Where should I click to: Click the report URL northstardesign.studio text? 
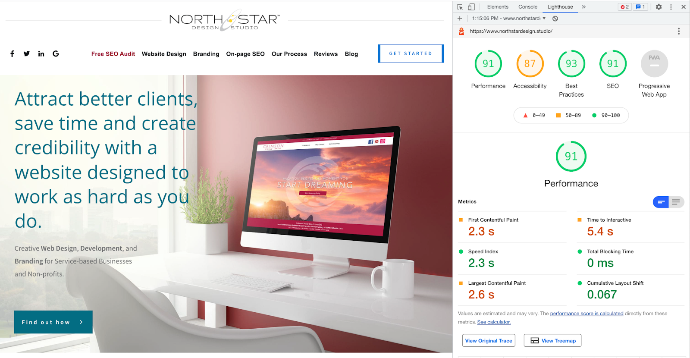511,31
